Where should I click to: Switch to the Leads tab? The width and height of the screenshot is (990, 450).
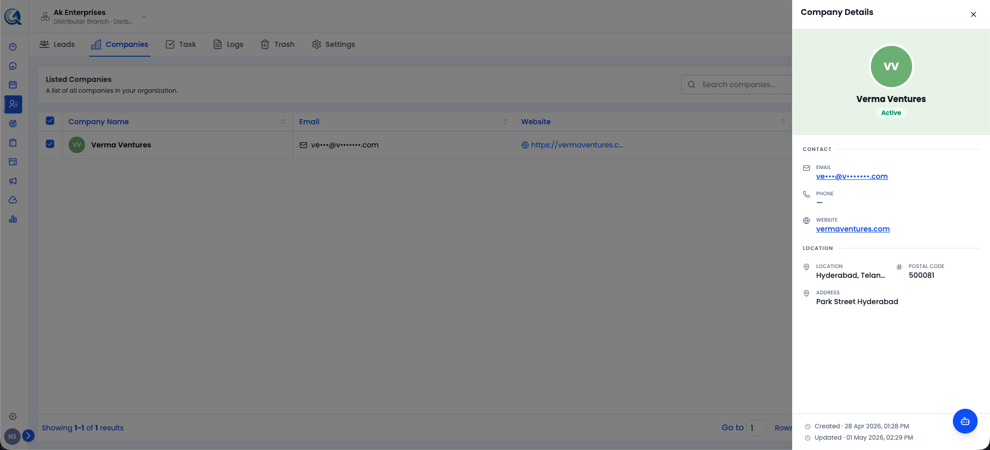click(x=57, y=44)
